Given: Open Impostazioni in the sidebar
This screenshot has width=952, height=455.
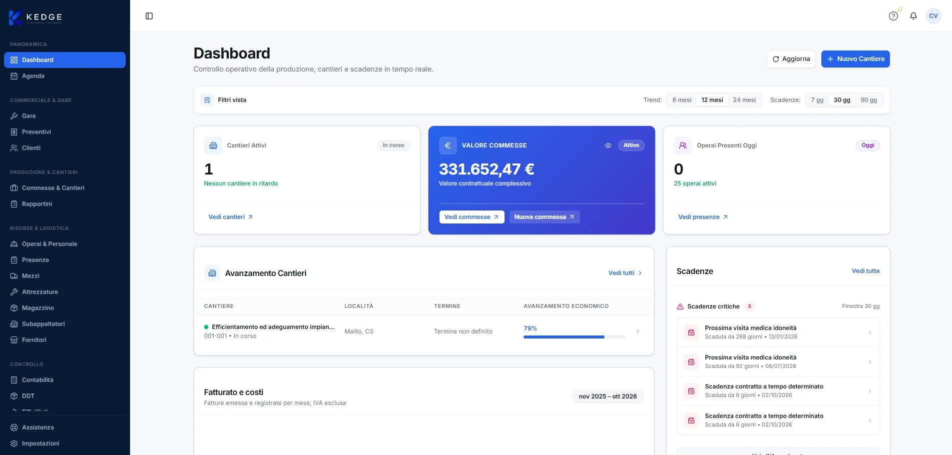Looking at the screenshot, I should [x=65, y=443].
